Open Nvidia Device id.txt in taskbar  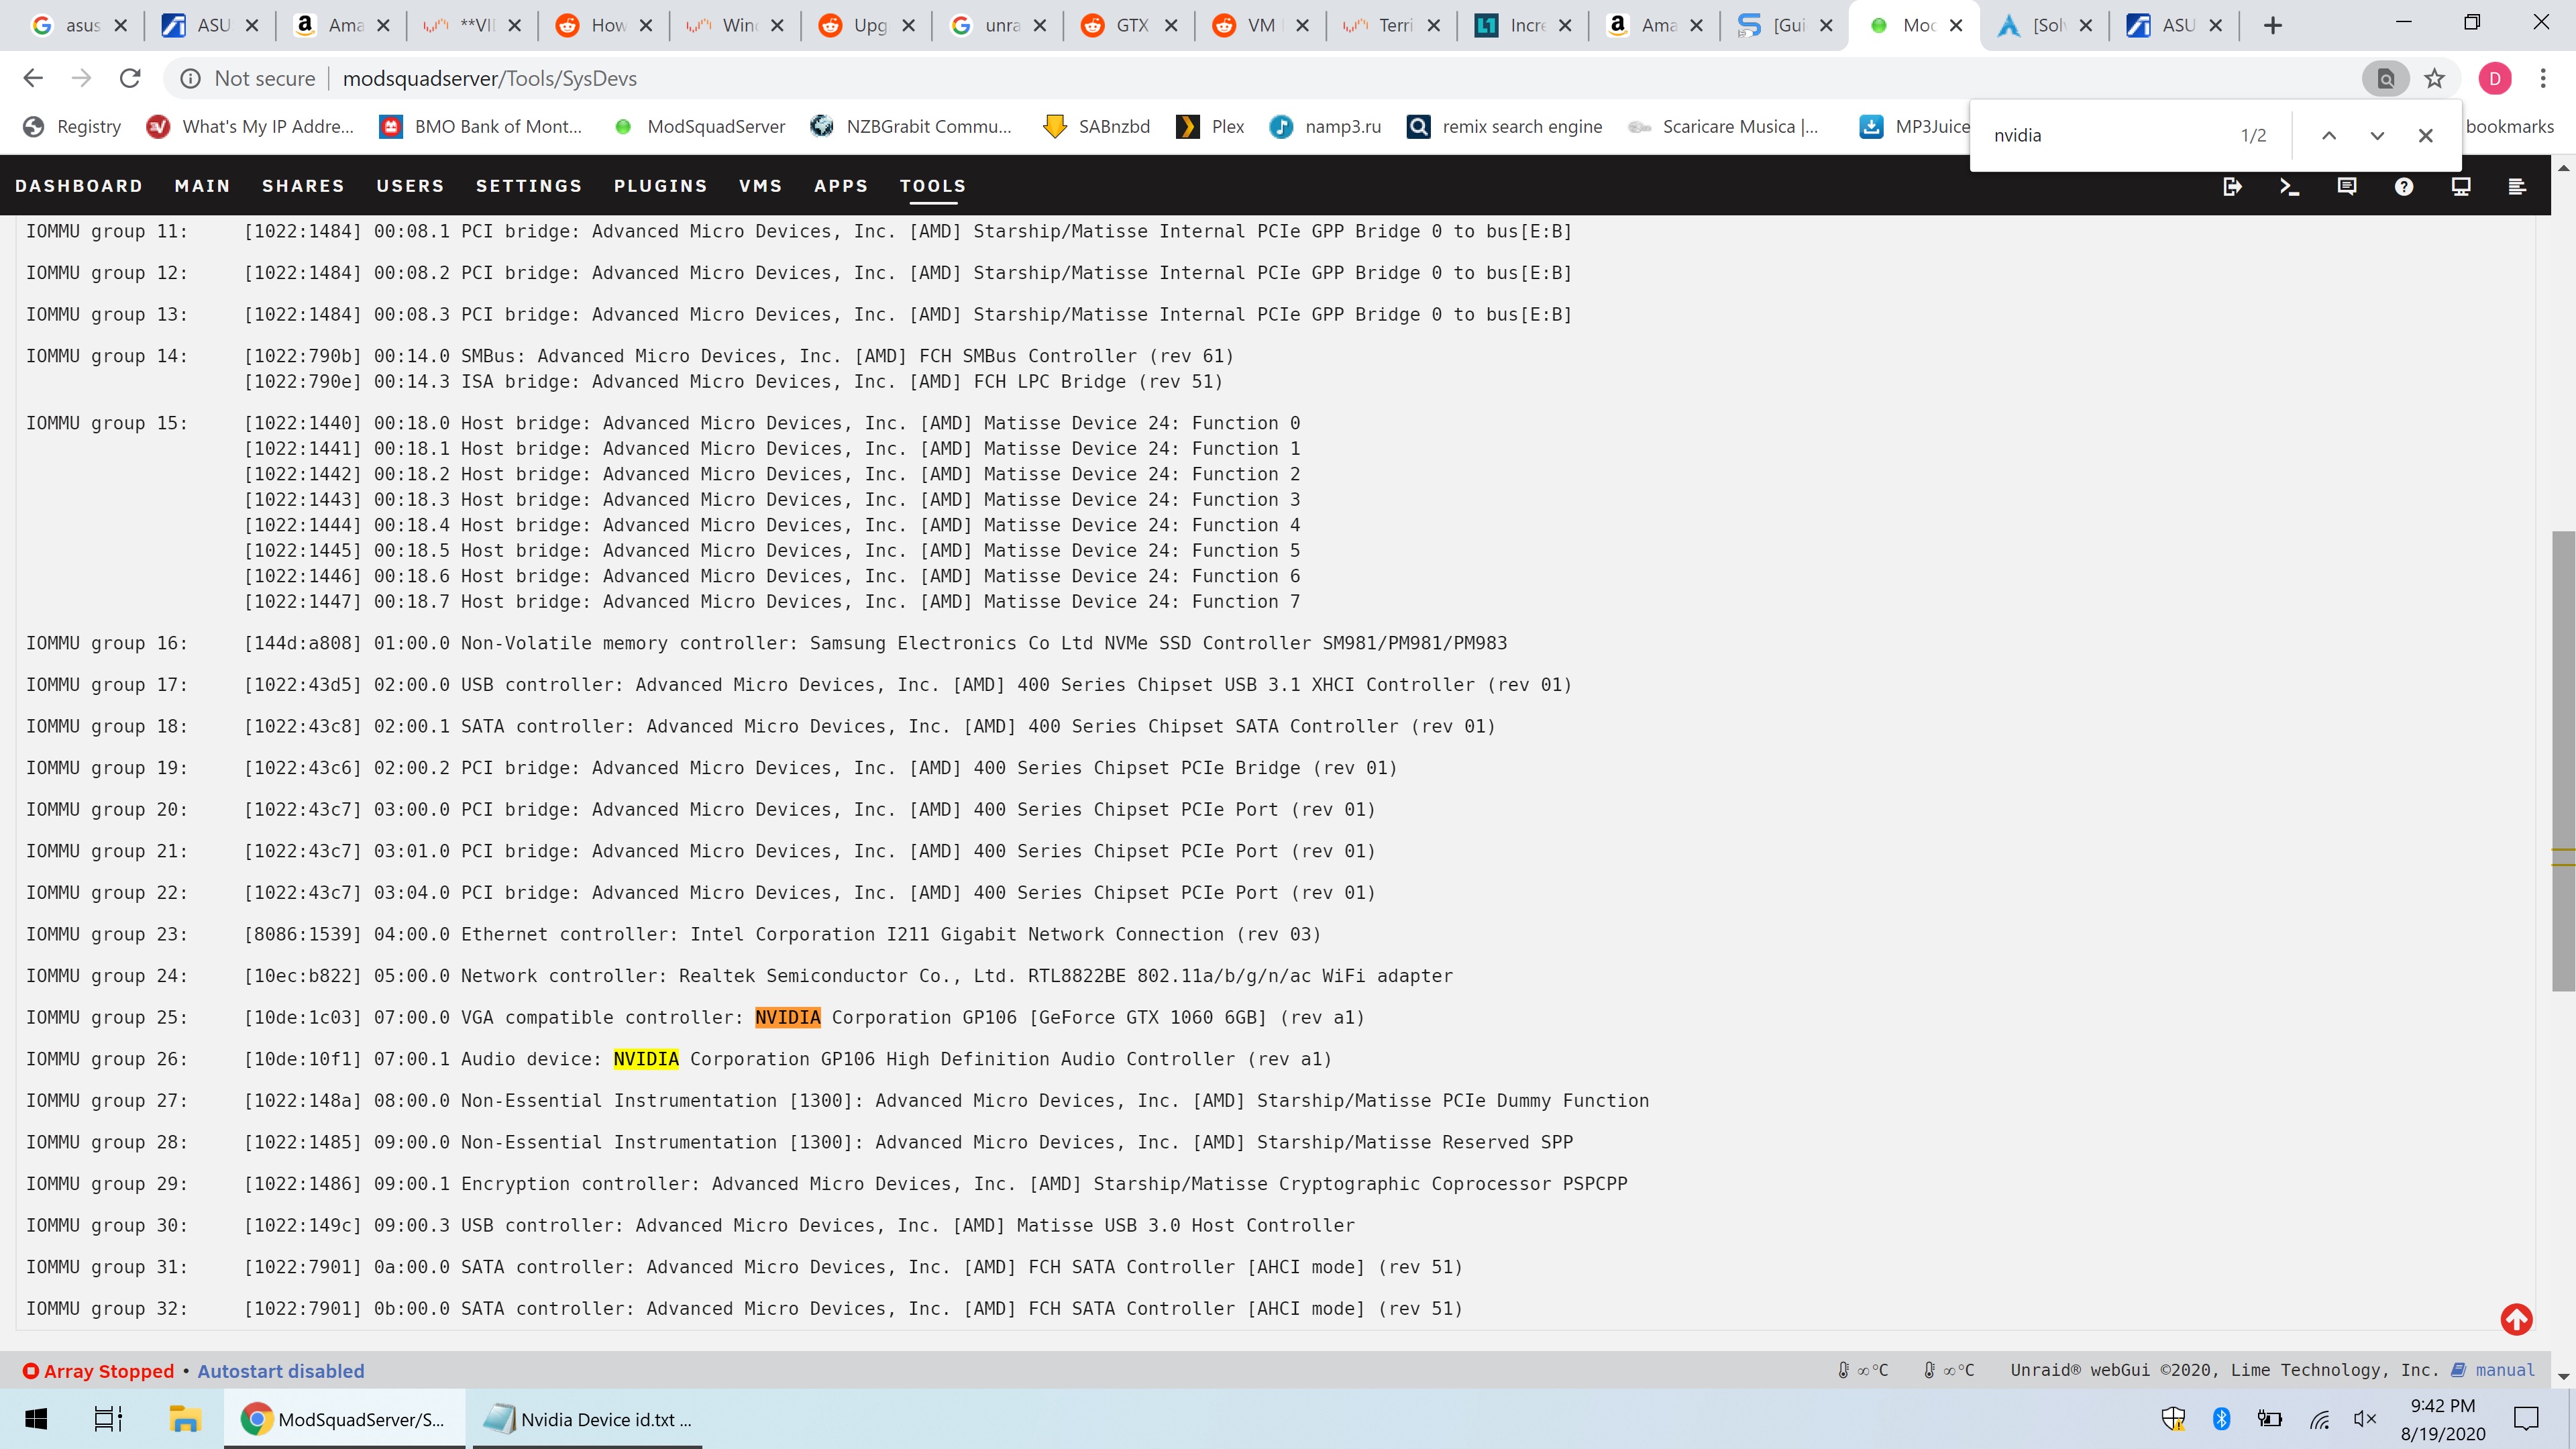[588, 1419]
